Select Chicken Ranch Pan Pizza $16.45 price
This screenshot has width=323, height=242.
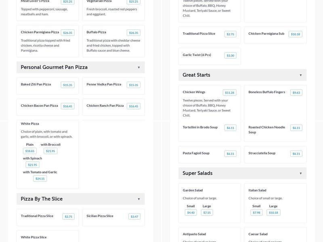click(x=133, y=106)
